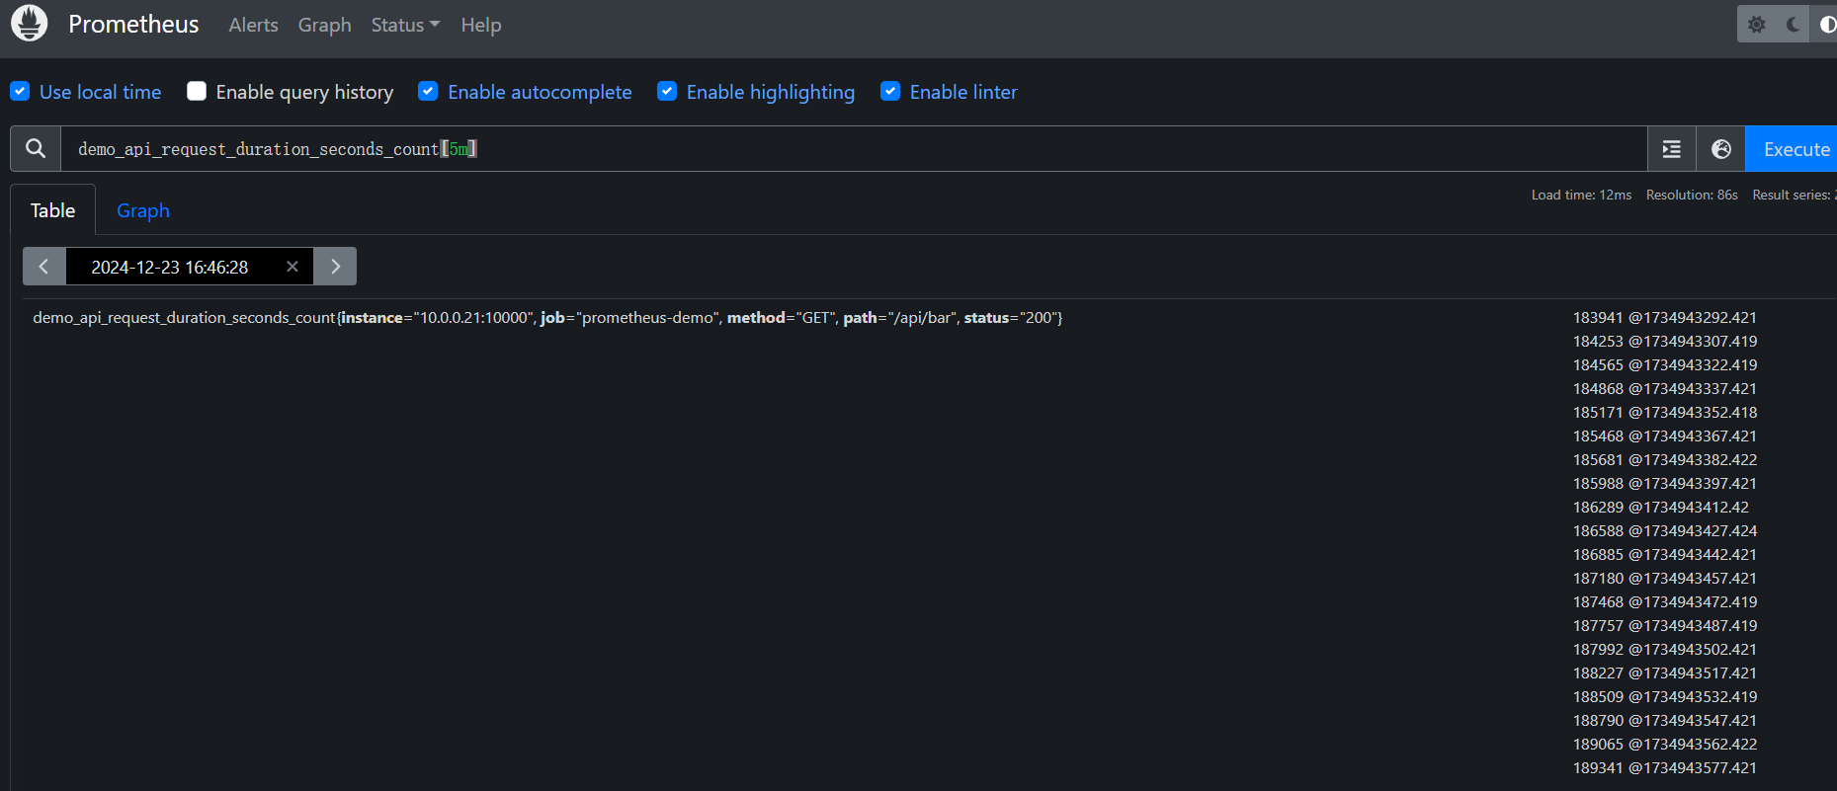Switch to the Graph tab

click(143, 210)
